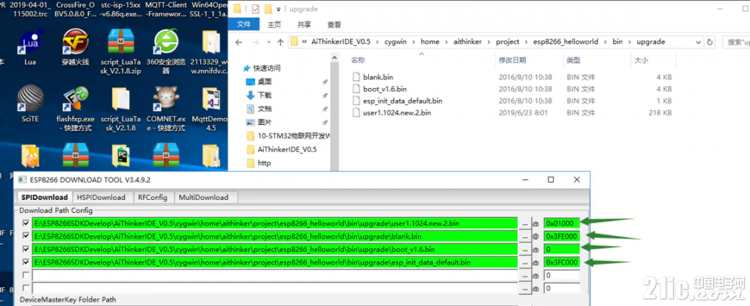Image resolution: width=750 pixels, height=306 pixels.
Task: Browse file for blank.bin row
Action: (525, 236)
